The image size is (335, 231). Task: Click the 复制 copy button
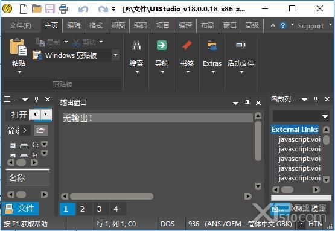[x=48, y=42]
